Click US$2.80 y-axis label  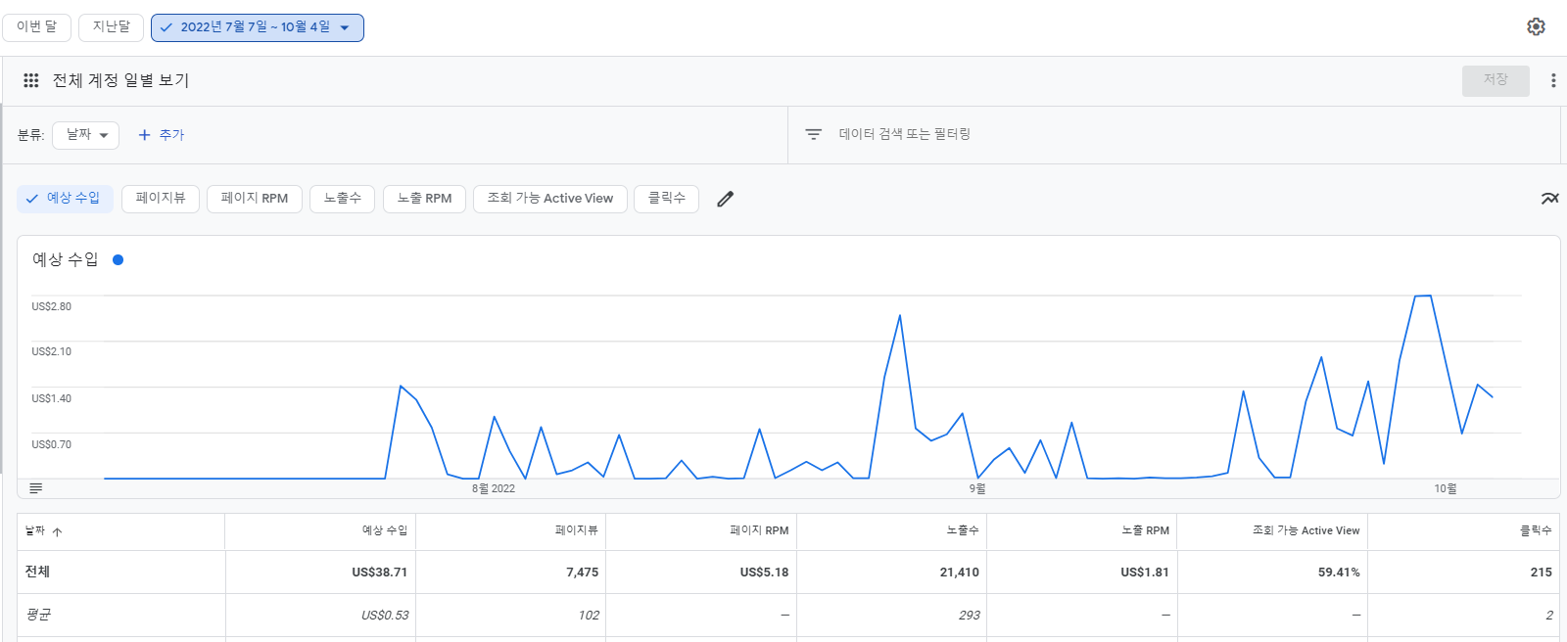(x=51, y=306)
